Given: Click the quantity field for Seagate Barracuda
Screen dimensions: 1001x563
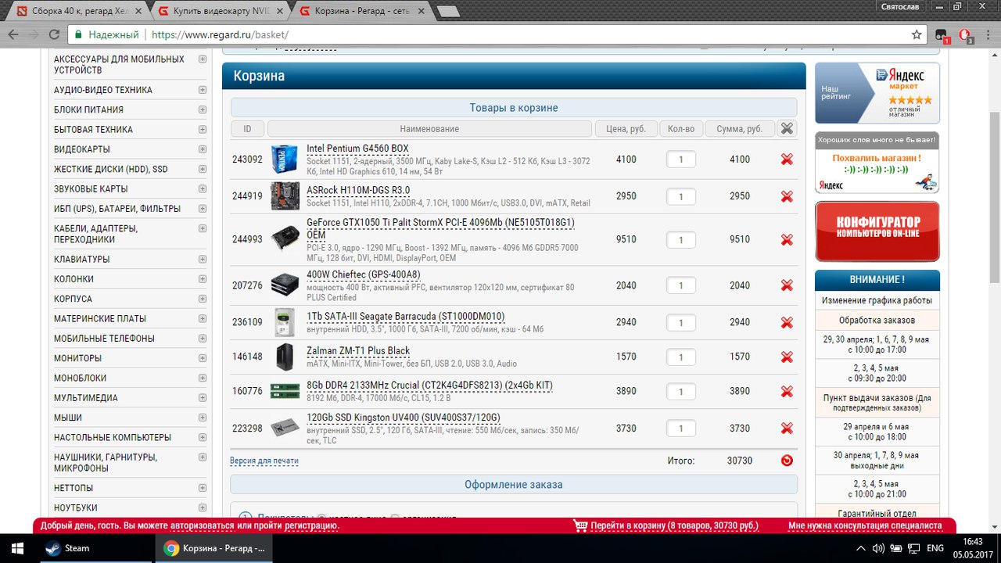Looking at the screenshot, I should 680,322.
